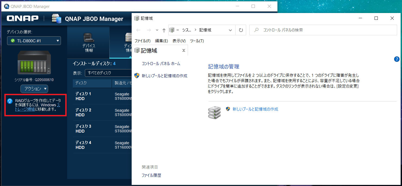This screenshot has height=186, width=402.
Task: Open the device selection dropdown TL-D800C #1
Action: pos(34,41)
